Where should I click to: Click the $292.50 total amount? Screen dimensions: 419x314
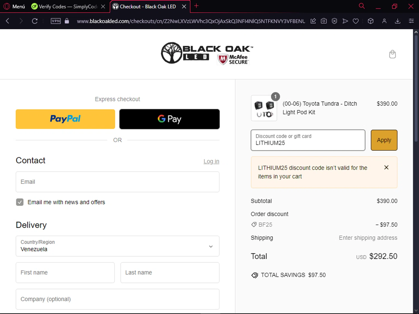click(383, 256)
